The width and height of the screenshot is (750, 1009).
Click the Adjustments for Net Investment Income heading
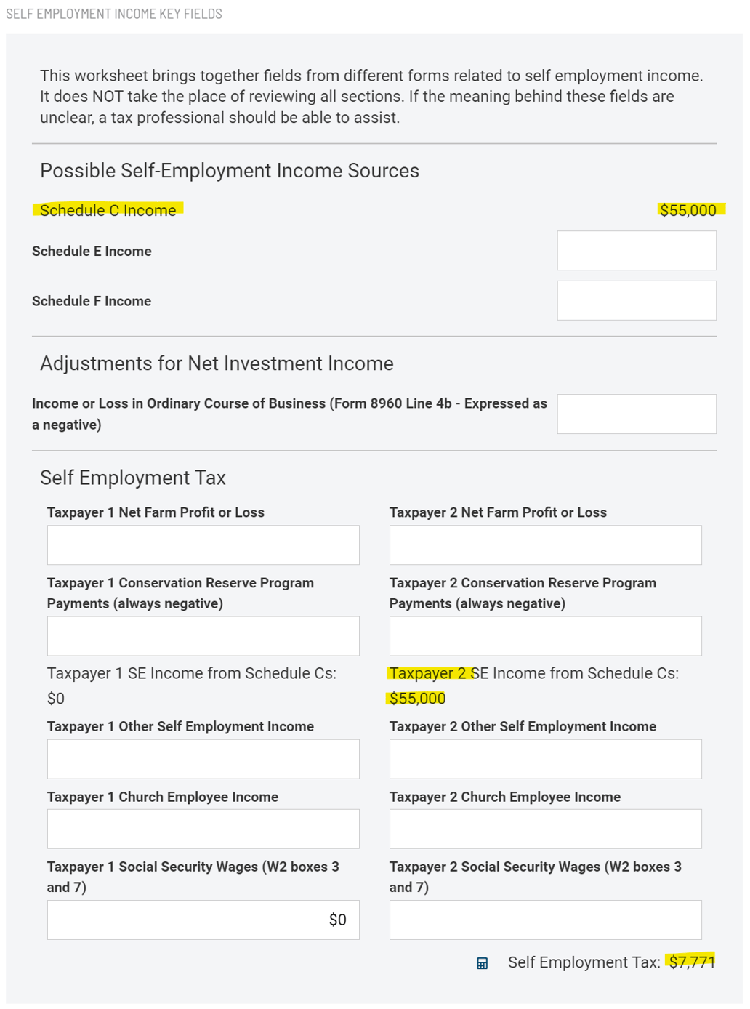217,363
